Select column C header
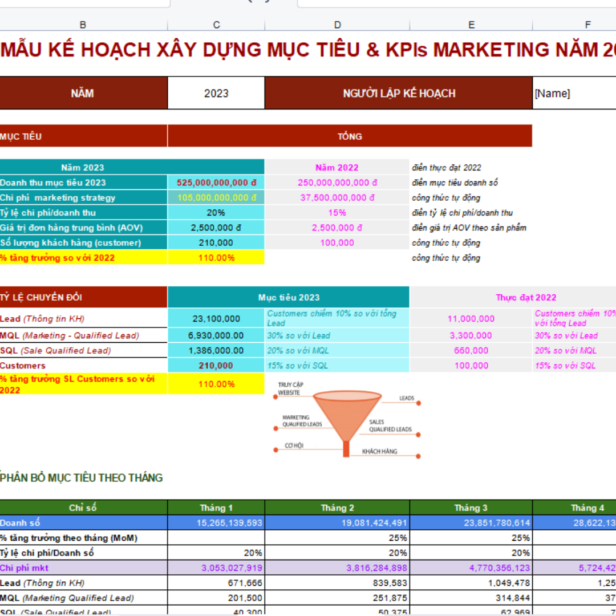616x616 pixels. click(216, 25)
